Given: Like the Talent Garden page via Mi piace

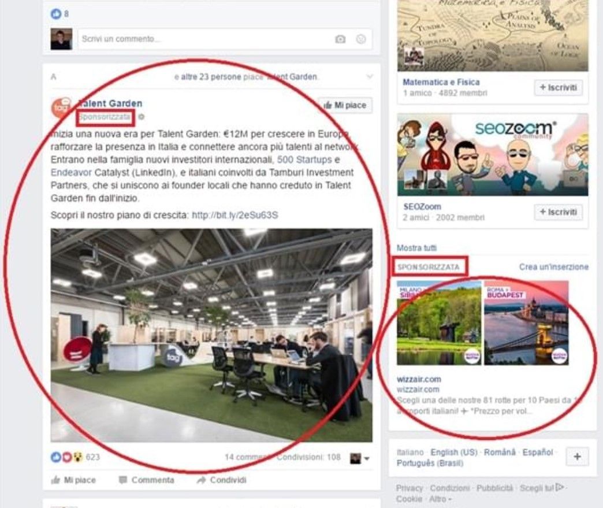Looking at the screenshot, I should point(345,105).
